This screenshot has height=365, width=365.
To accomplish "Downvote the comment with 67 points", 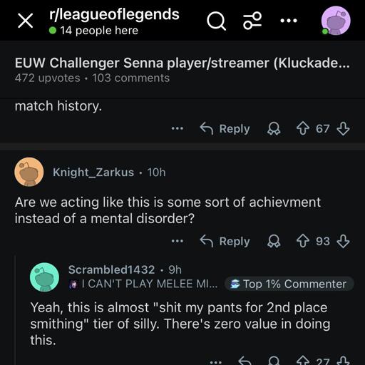I will tap(343, 128).
